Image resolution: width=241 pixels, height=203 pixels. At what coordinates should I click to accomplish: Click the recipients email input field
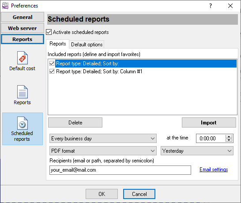click(x=120, y=170)
